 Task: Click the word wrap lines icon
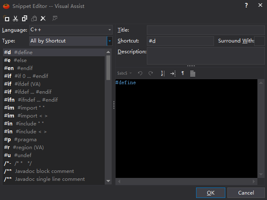click(x=192, y=73)
